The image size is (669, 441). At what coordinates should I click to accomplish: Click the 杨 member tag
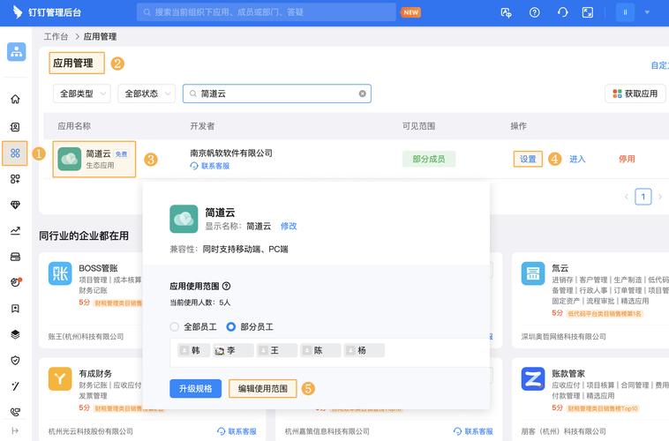pos(364,350)
